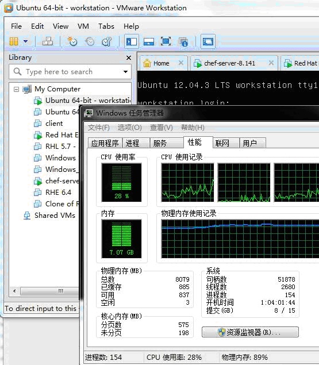
Task: Open the Tabs menu
Action: click(106, 26)
